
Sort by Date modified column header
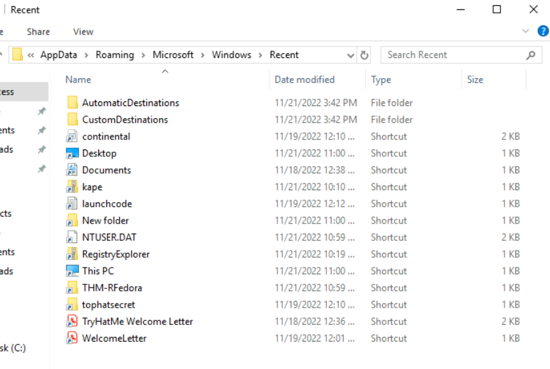[305, 79]
